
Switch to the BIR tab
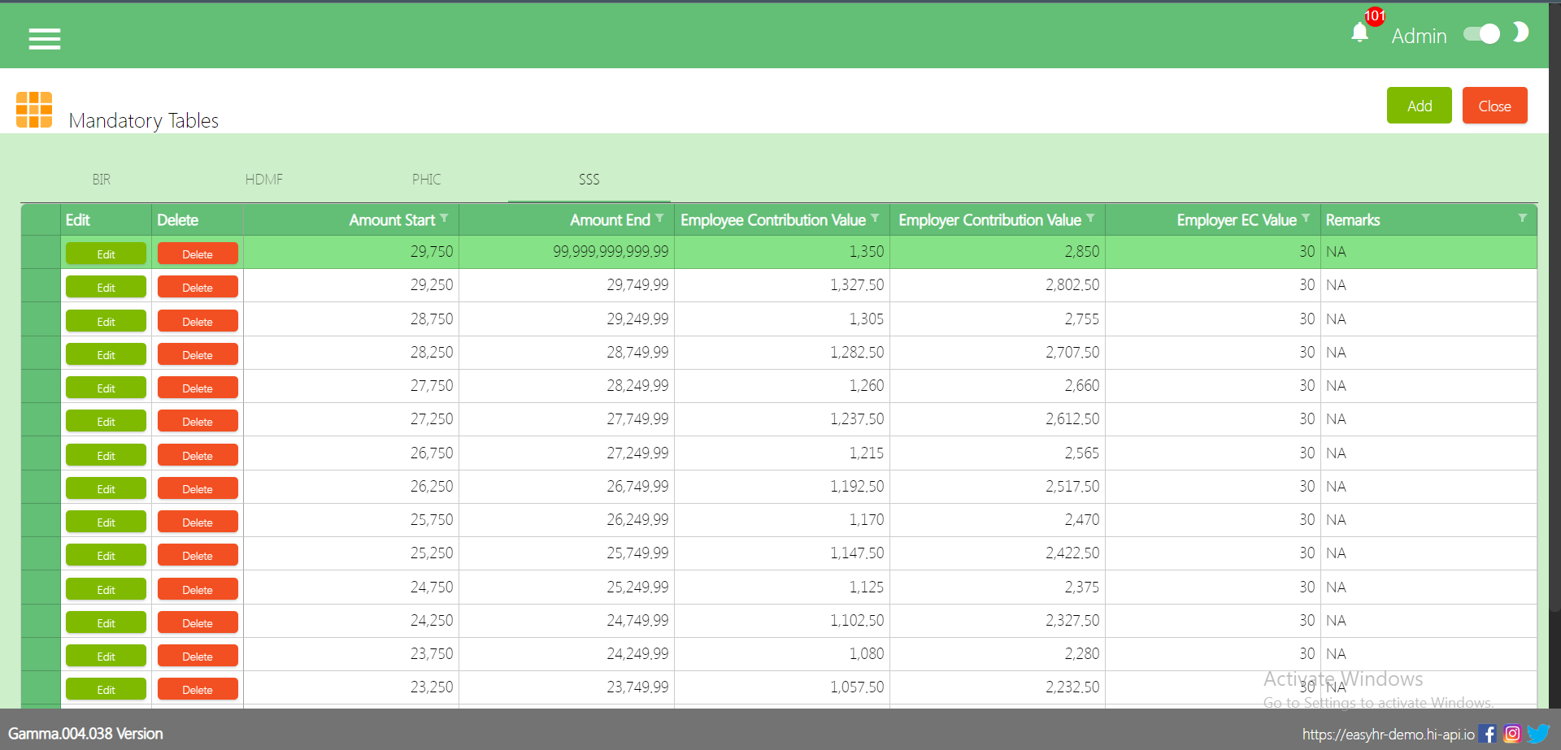click(x=102, y=180)
